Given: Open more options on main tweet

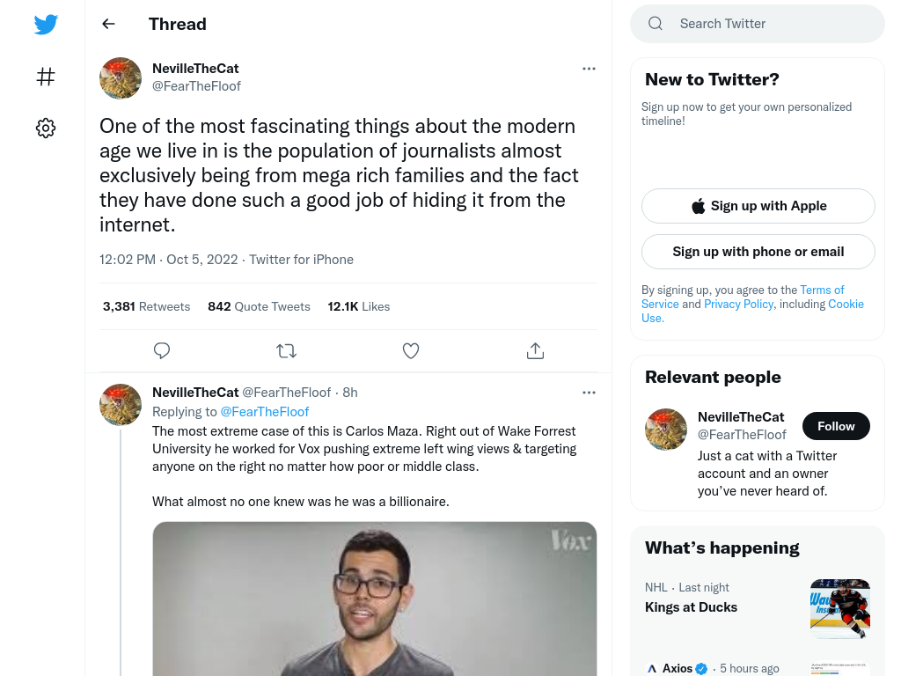Looking at the screenshot, I should point(589,69).
